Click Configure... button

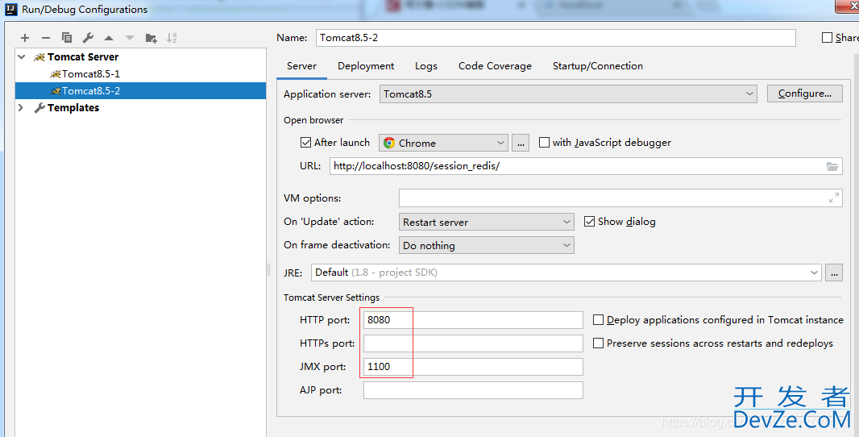point(805,94)
